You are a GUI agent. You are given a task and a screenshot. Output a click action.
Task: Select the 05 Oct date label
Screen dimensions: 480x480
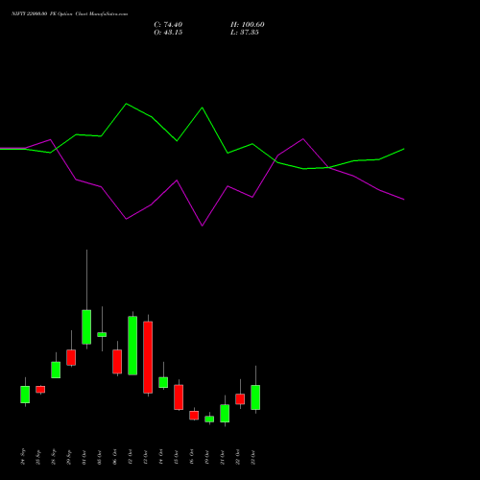click(100, 457)
